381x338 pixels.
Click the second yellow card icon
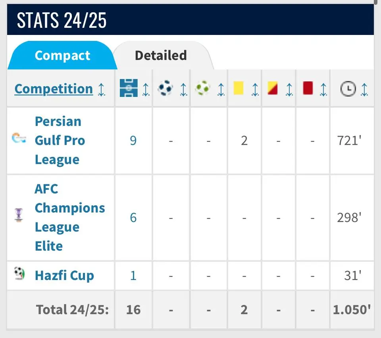click(273, 88)
